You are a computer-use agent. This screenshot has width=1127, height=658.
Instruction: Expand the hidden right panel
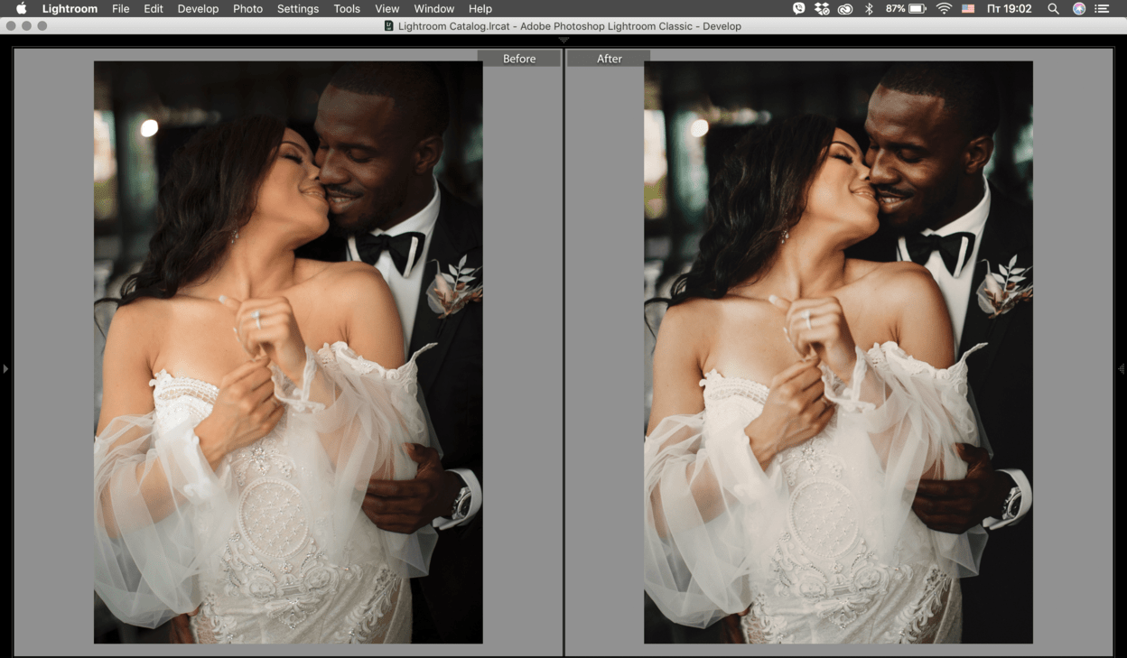[1122, 368]
